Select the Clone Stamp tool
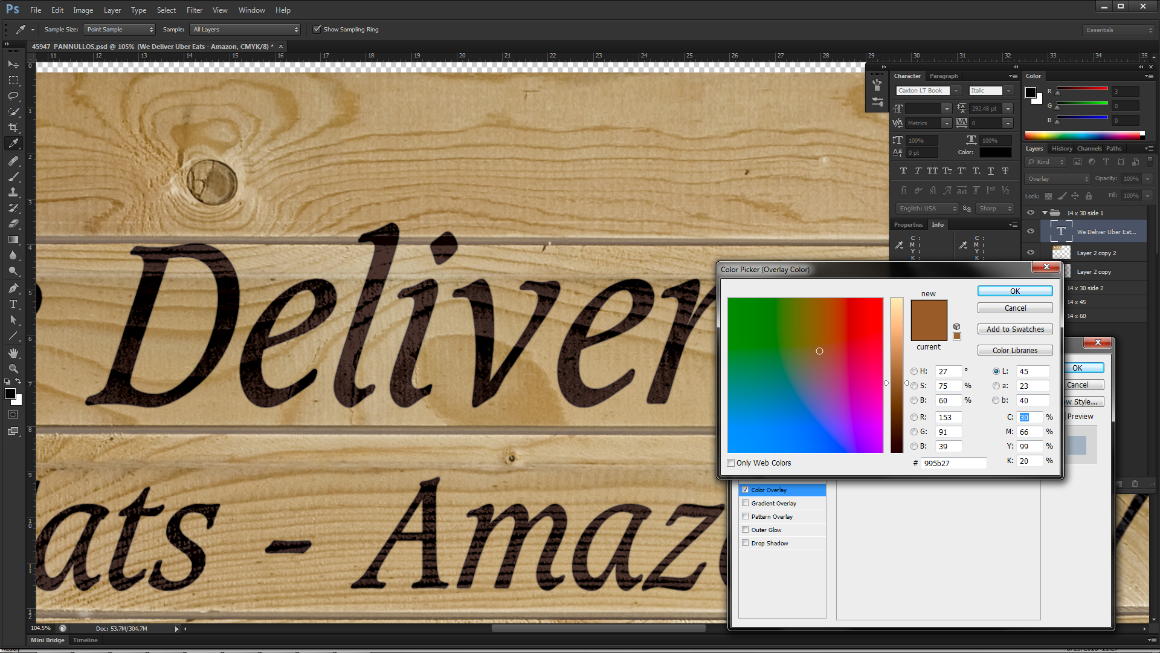This screenshot has width=1160, height=653. point(13,192)
